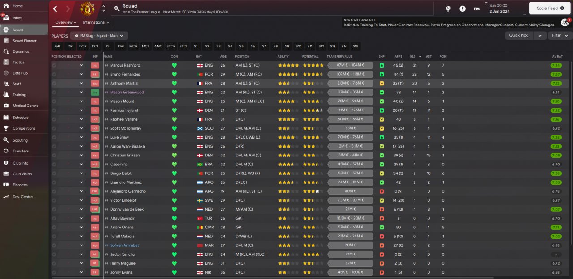
Task: Open the Tactics sidebar icon
Action: click(x=6, y=62)
